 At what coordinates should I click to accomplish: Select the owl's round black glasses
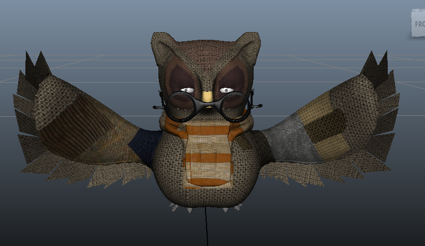(208, 106)
